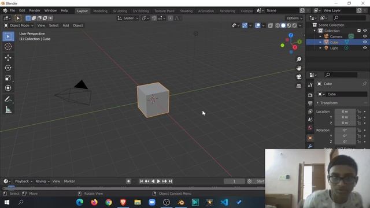This screenshot has height=208, width=370.
Task: Activate the Cursor tool
Action: coord(8,47)
